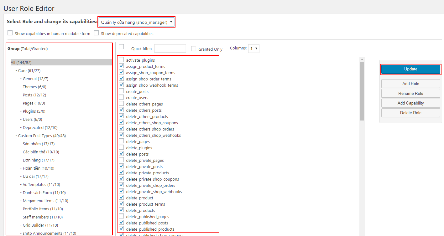Uncheck delete_others_posts capability
444x236 pixels.
[x=121, y=110]
